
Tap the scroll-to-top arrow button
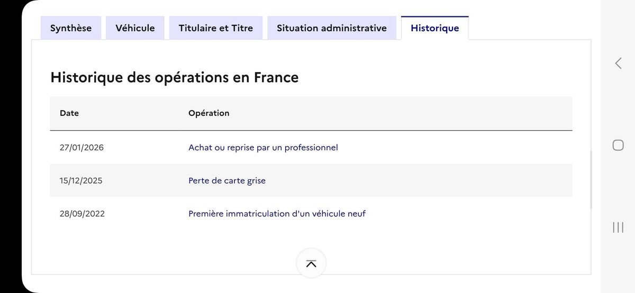click(x=311, y=263)
